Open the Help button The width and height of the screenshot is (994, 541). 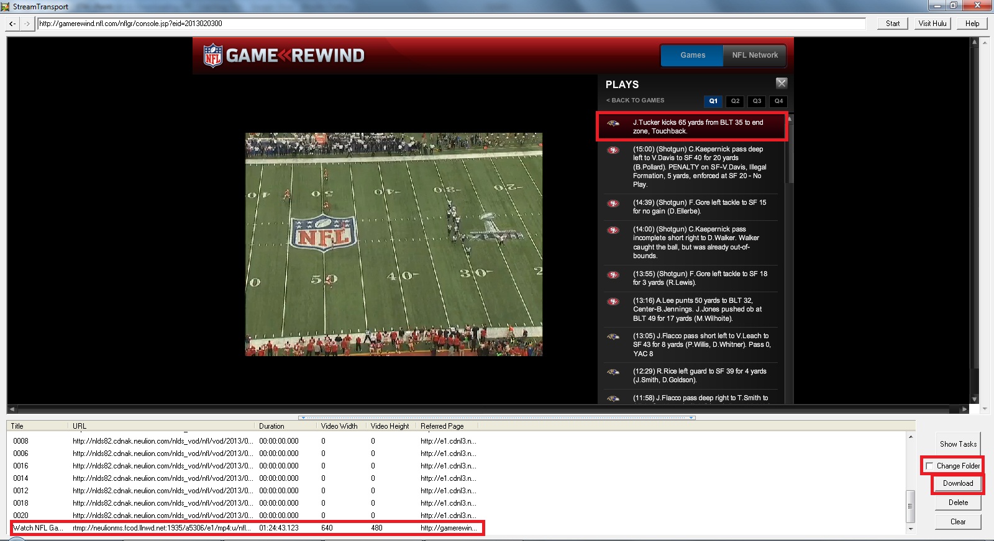click(x=972, y=24)
